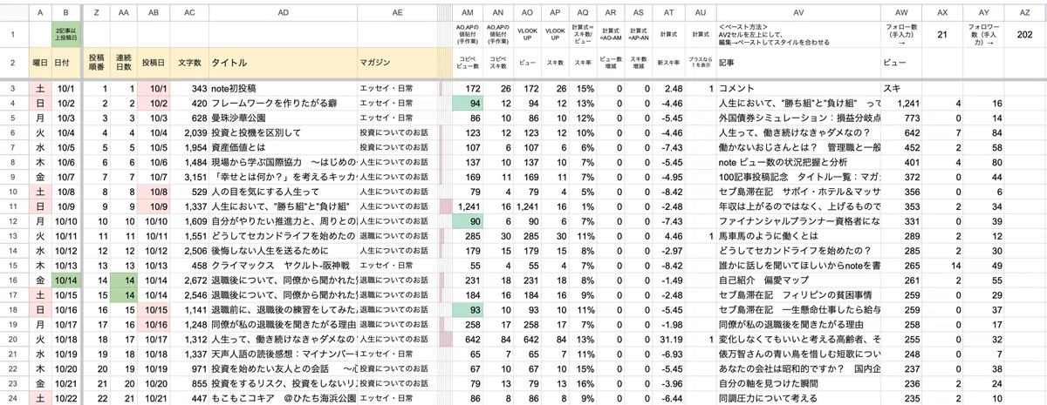Select the 3,151 character count cell
Viewport: 1047px width, 405px height.
pyautogui.click(x=189, y=177)
